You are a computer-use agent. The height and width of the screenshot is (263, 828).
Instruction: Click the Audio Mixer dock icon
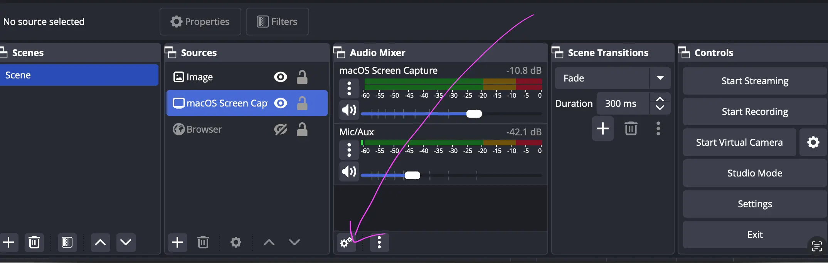(339, 52)
